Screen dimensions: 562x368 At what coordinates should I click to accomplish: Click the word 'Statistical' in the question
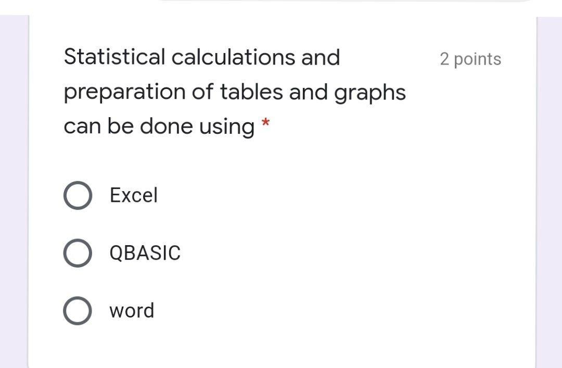114,57
